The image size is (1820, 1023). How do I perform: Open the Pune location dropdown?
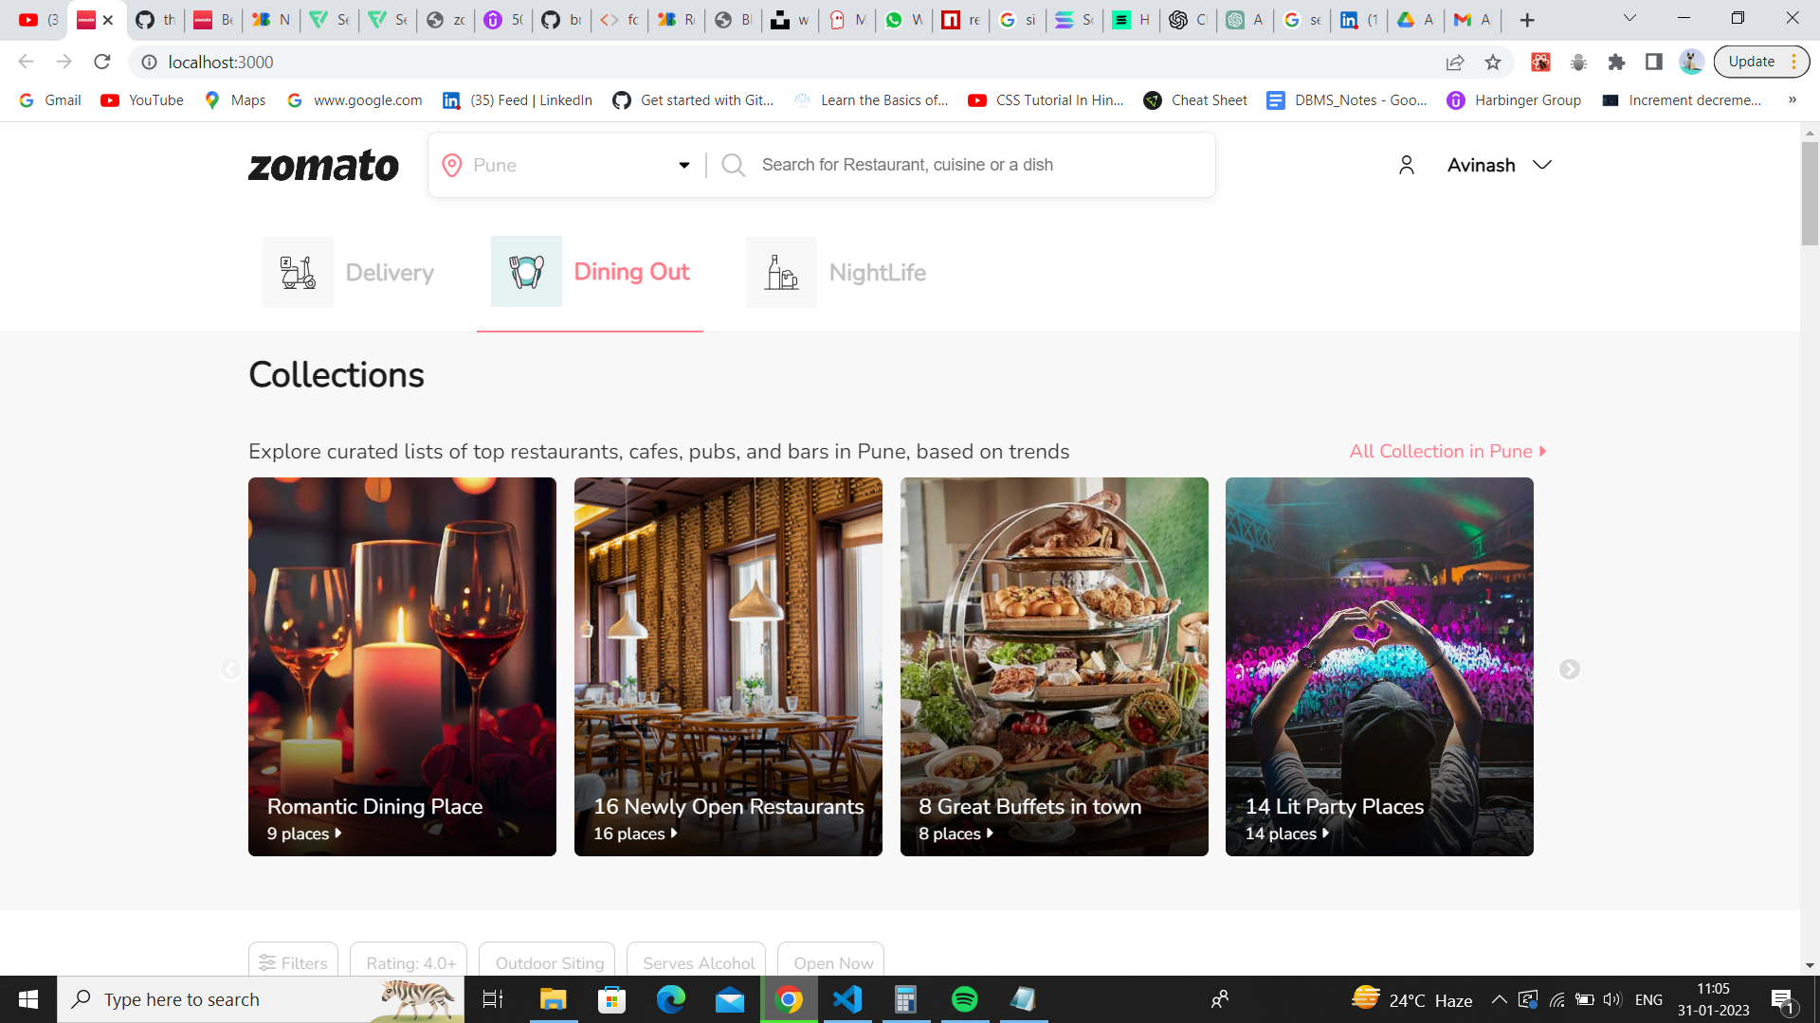coord(682,165)
